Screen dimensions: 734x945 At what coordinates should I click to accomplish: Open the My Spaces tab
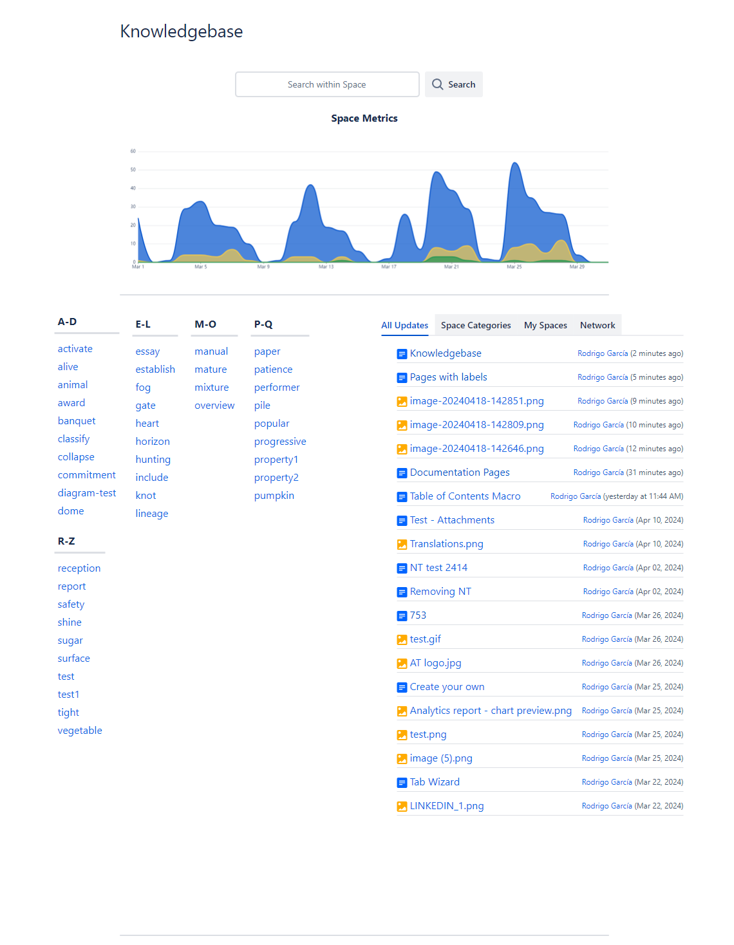click(545, 325)
